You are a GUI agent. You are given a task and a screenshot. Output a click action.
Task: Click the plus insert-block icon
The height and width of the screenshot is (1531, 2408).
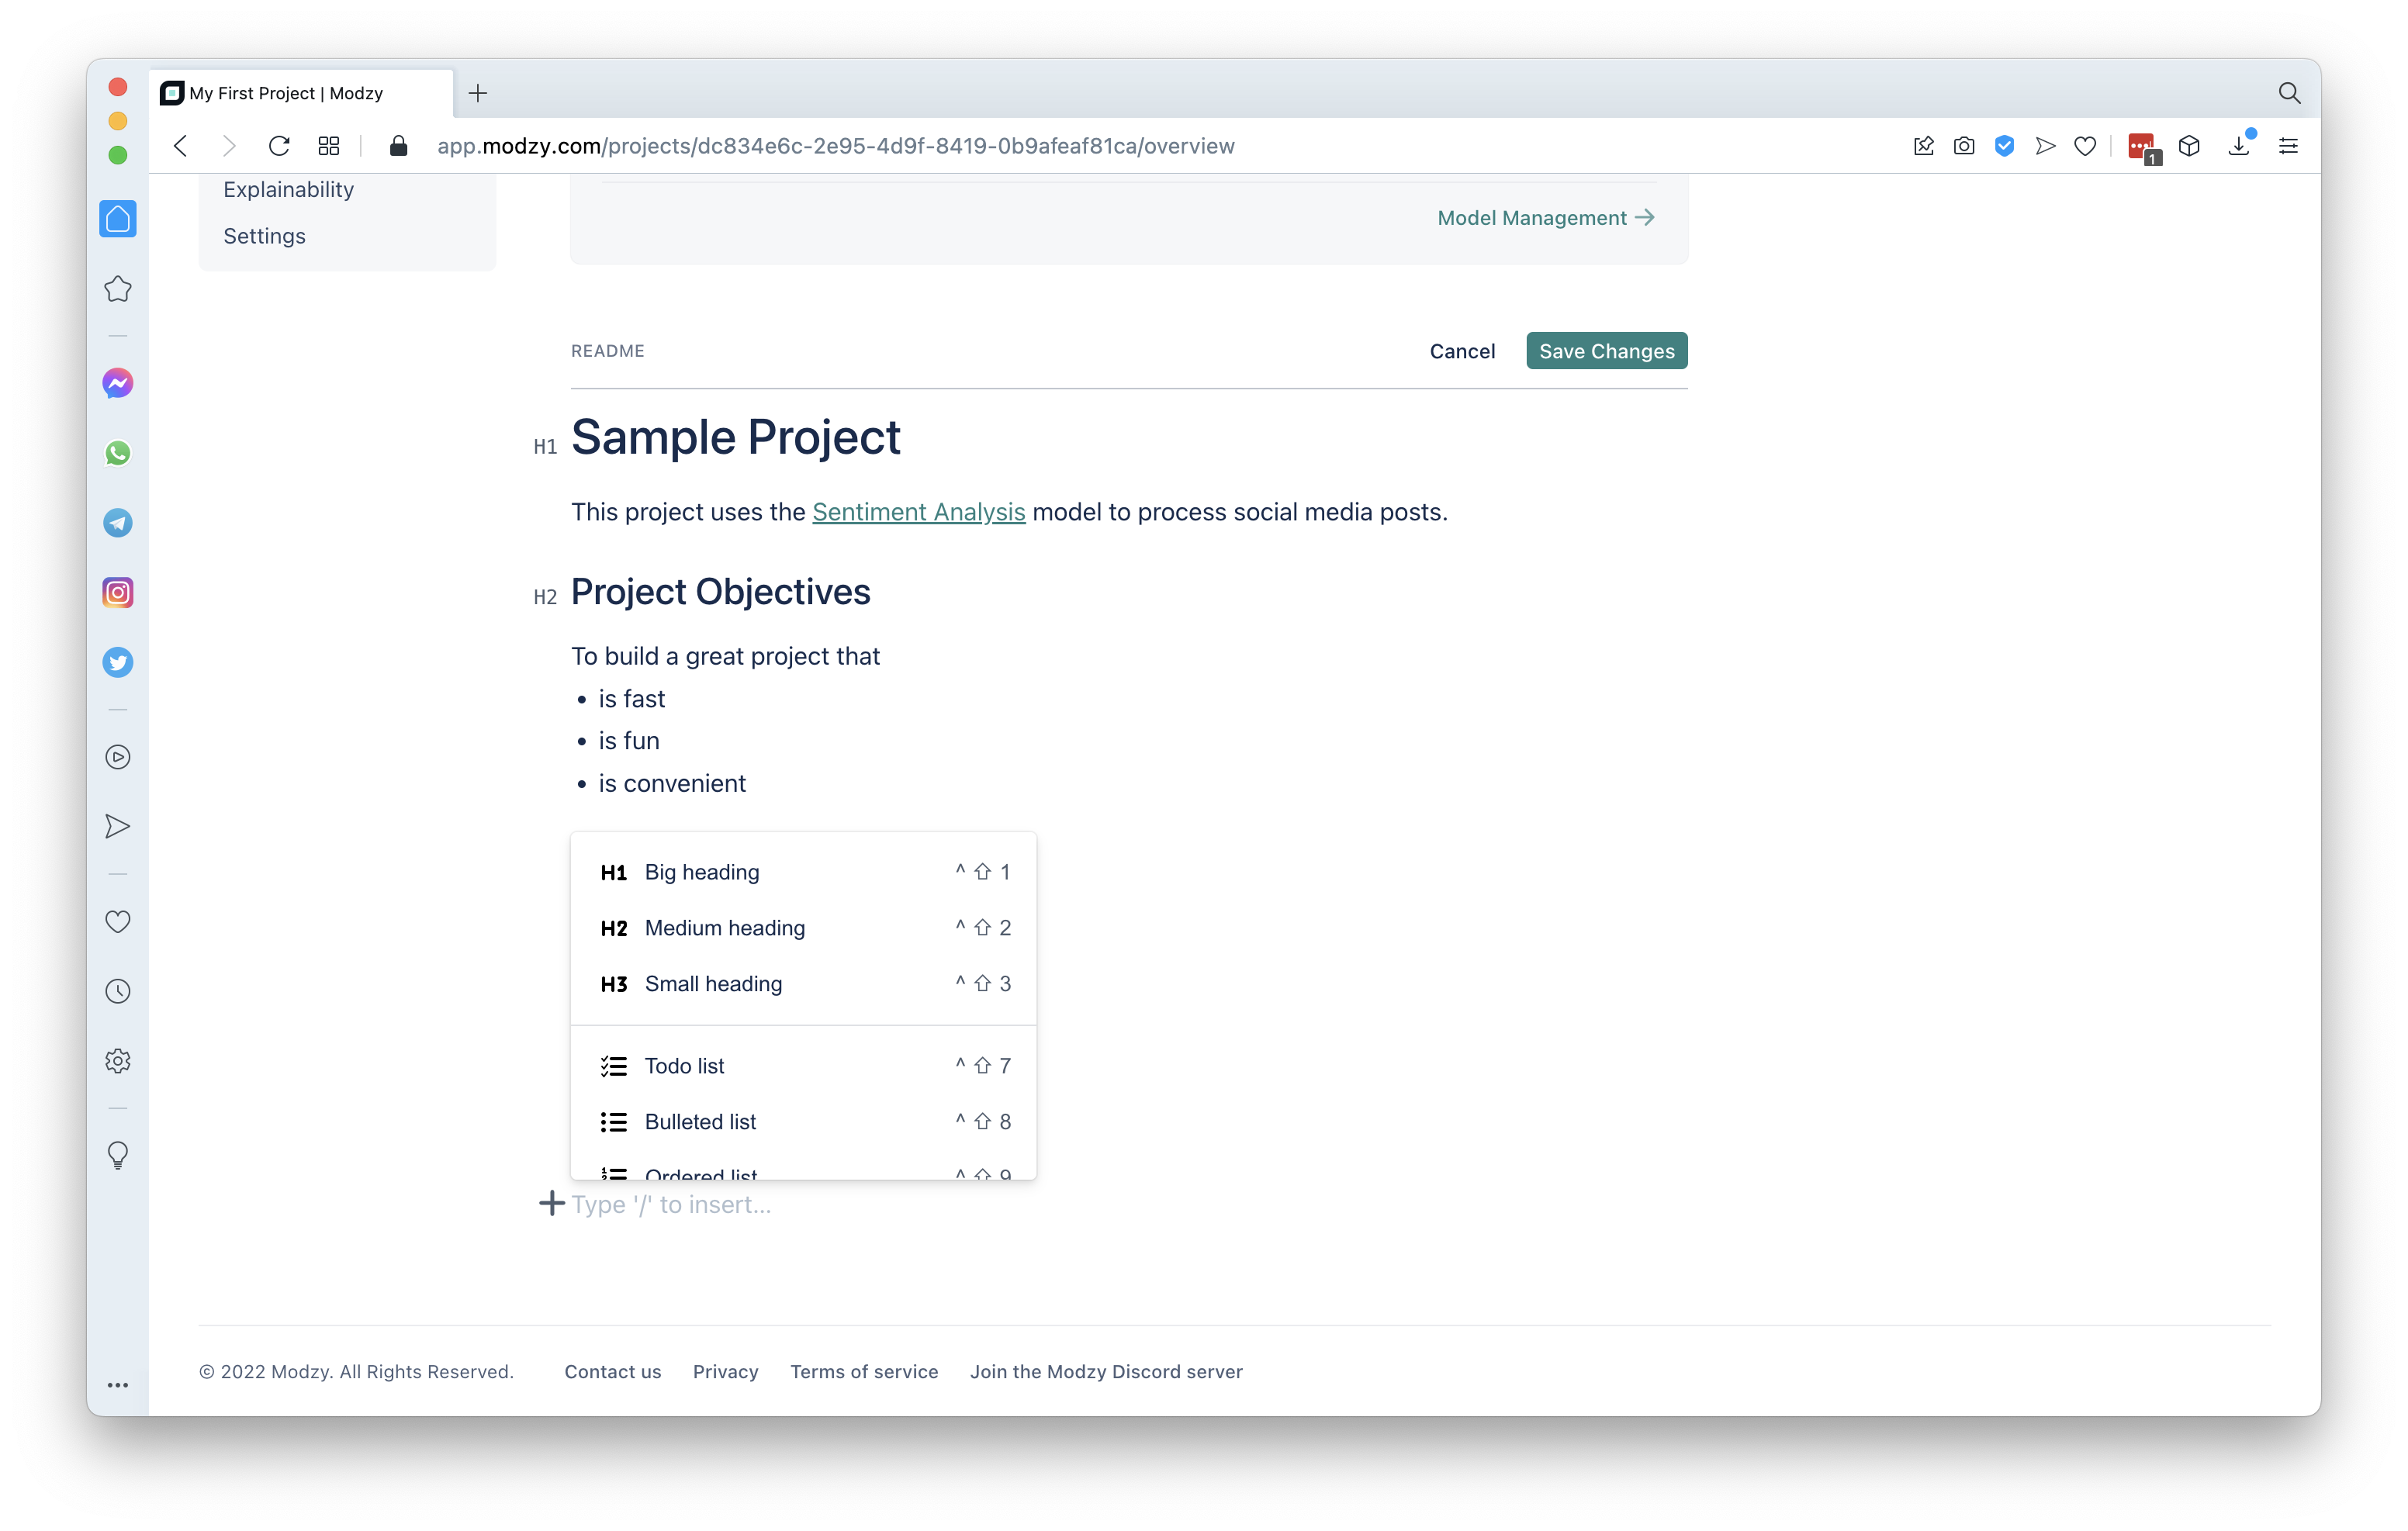(x=551, y=1203)
